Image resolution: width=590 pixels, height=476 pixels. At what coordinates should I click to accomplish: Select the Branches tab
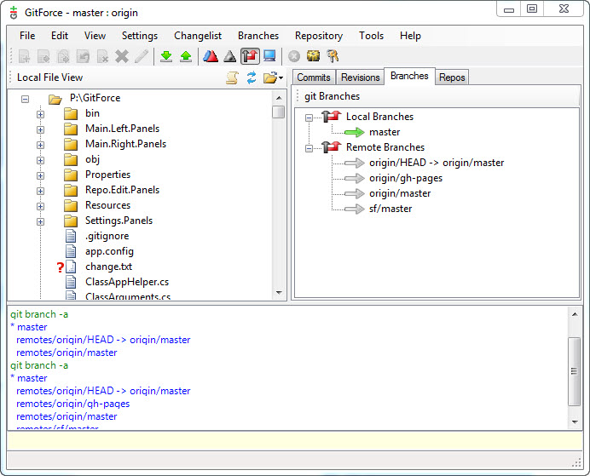click(409, 77)
